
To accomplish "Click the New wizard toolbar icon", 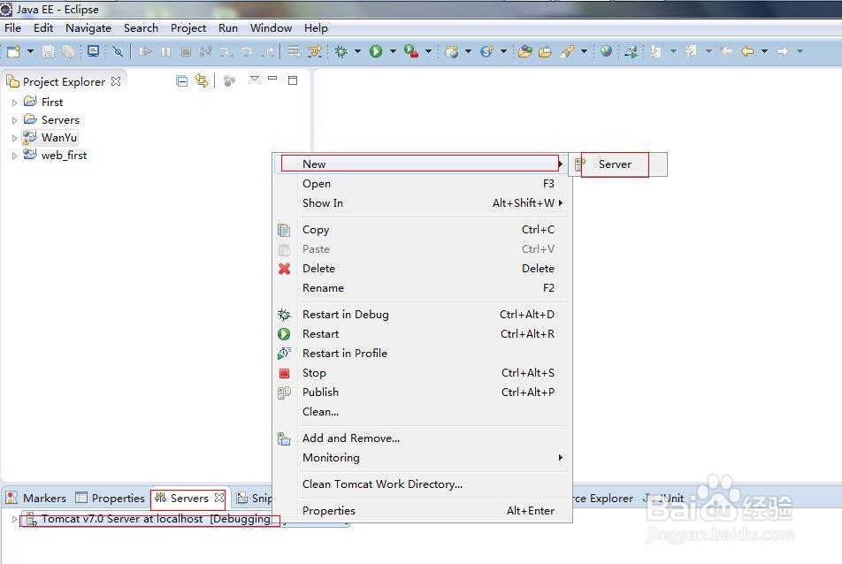I will (14, 51).
